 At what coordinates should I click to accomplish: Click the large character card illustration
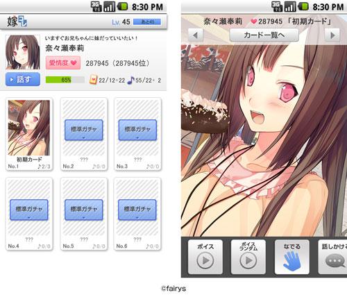(264, 141)
